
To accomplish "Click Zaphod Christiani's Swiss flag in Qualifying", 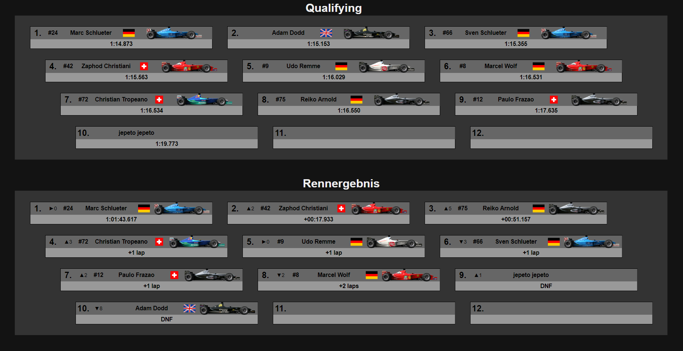I will 144,66.
